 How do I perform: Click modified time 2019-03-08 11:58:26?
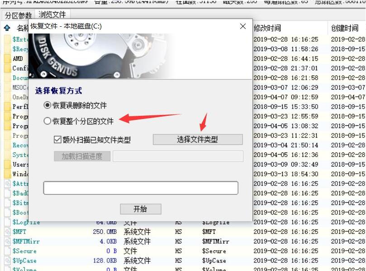point(286,49)
